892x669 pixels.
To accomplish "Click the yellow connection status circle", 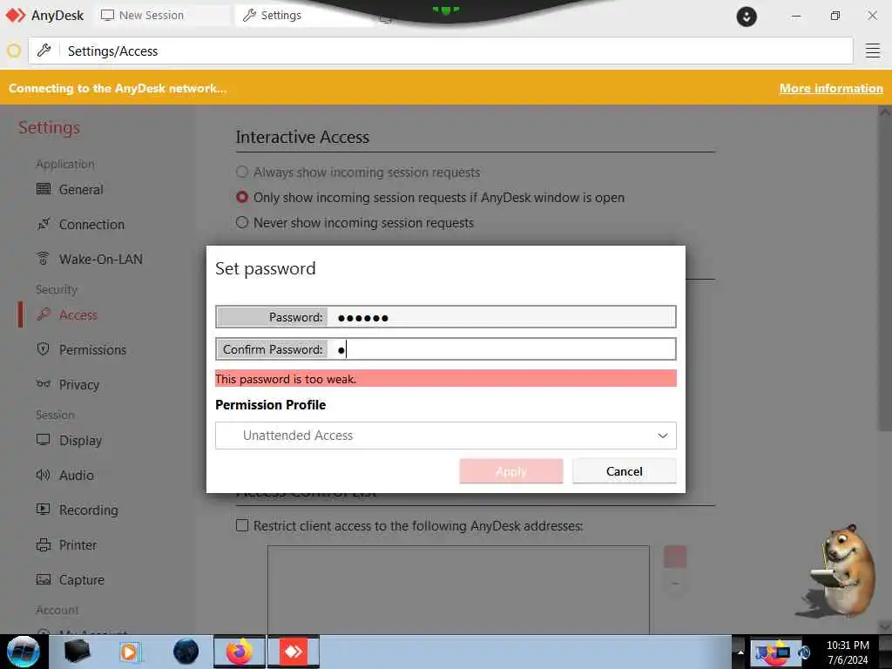I will point(14,51).
